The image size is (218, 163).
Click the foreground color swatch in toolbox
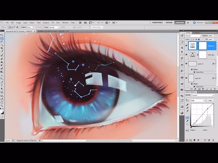point(1,112)
